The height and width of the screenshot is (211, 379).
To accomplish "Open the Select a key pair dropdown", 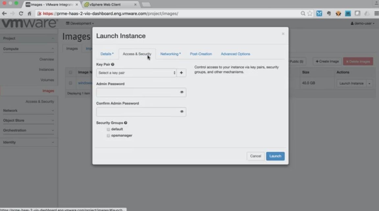I will tap(137, 73).
